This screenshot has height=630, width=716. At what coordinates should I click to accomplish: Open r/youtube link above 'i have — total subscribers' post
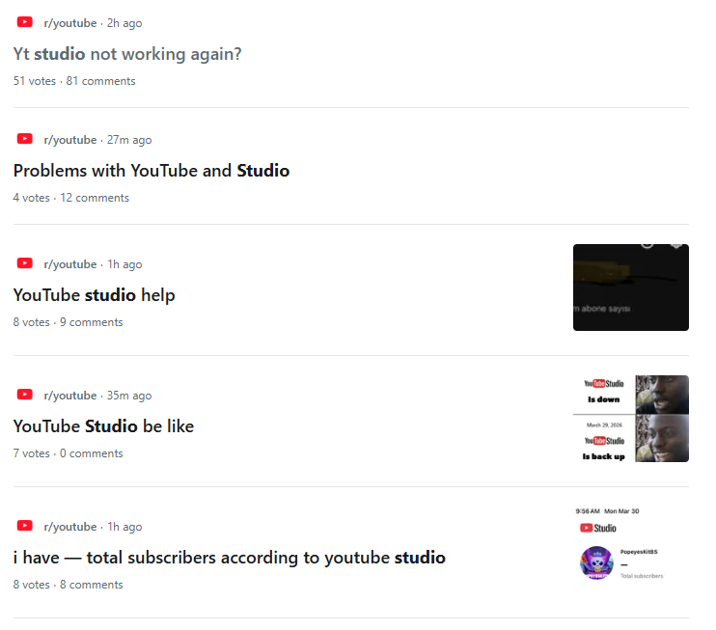click(x=70, y=527)
